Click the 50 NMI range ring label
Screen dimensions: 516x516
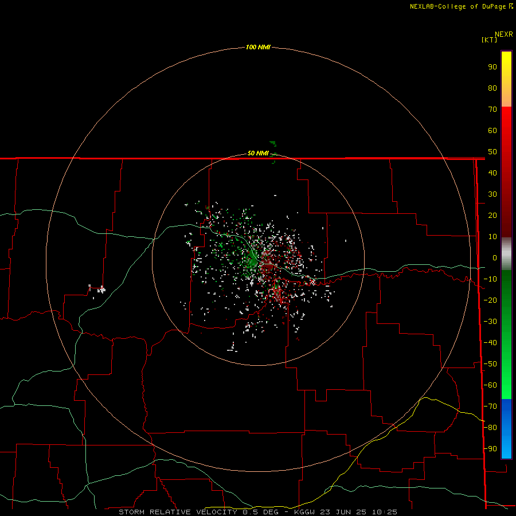pyautogui.click(x=258, y=153)
